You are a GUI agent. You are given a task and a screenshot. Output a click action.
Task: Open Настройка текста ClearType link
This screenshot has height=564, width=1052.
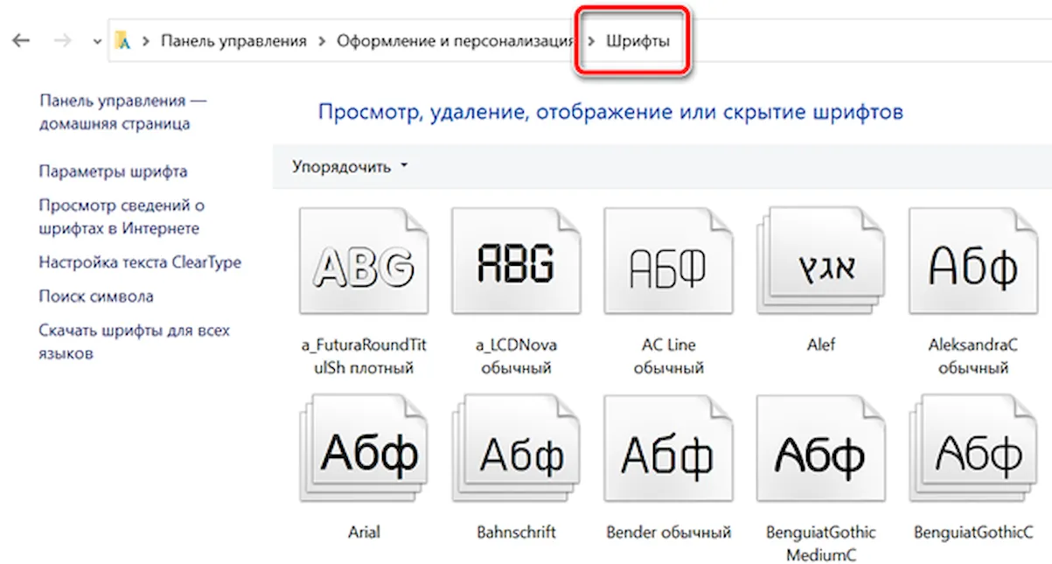click(x=140, y=262)
